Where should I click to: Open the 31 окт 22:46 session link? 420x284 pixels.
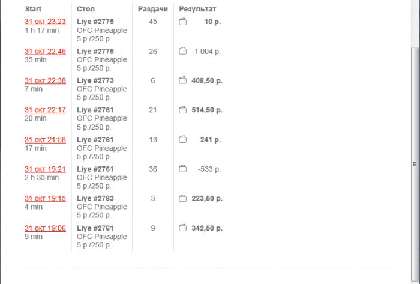pyautogui.click(x=45, y=52)
